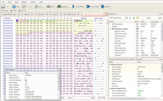Close the Volume Properties panel

(162, 59)
